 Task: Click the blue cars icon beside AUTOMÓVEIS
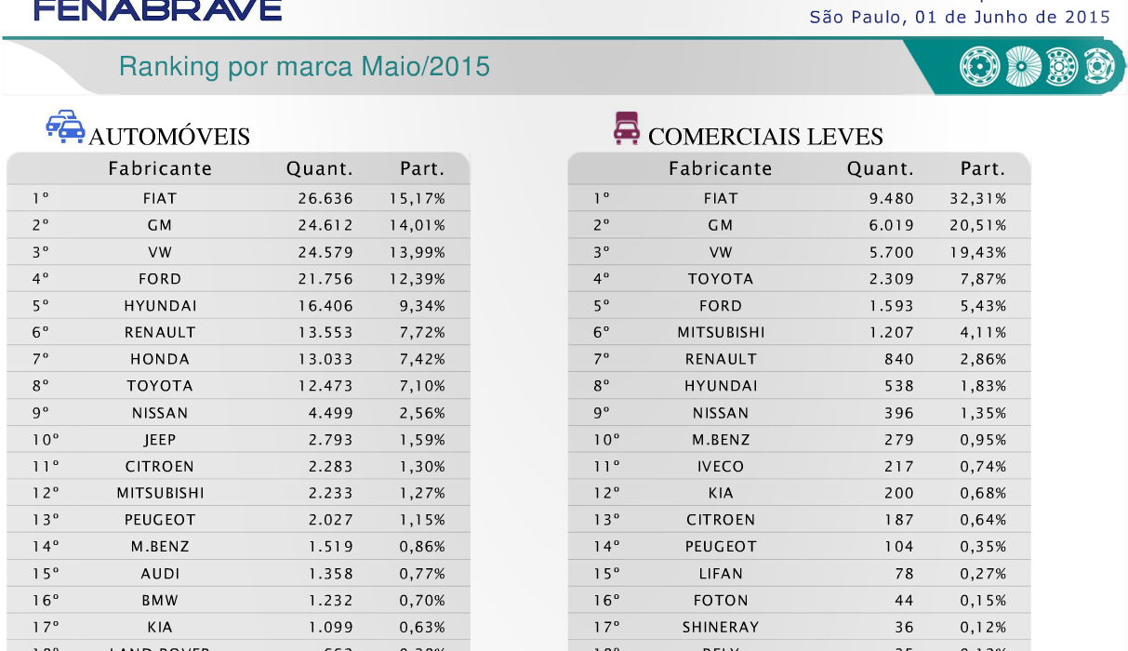click(x=65, y=126)
